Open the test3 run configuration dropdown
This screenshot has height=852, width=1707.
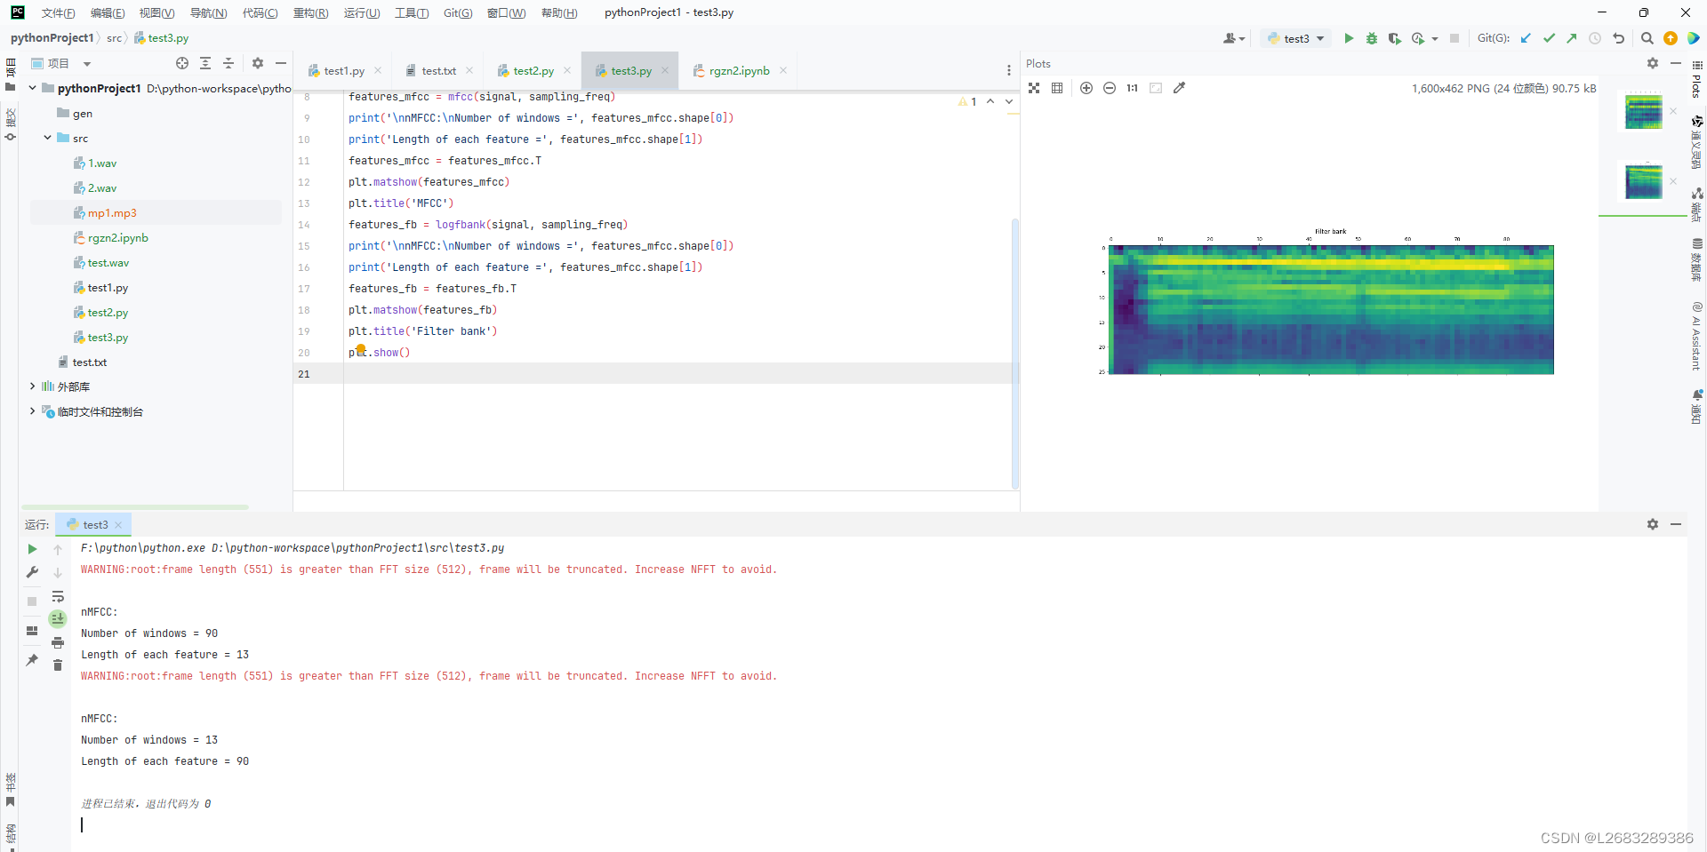tap(1296, 38)
